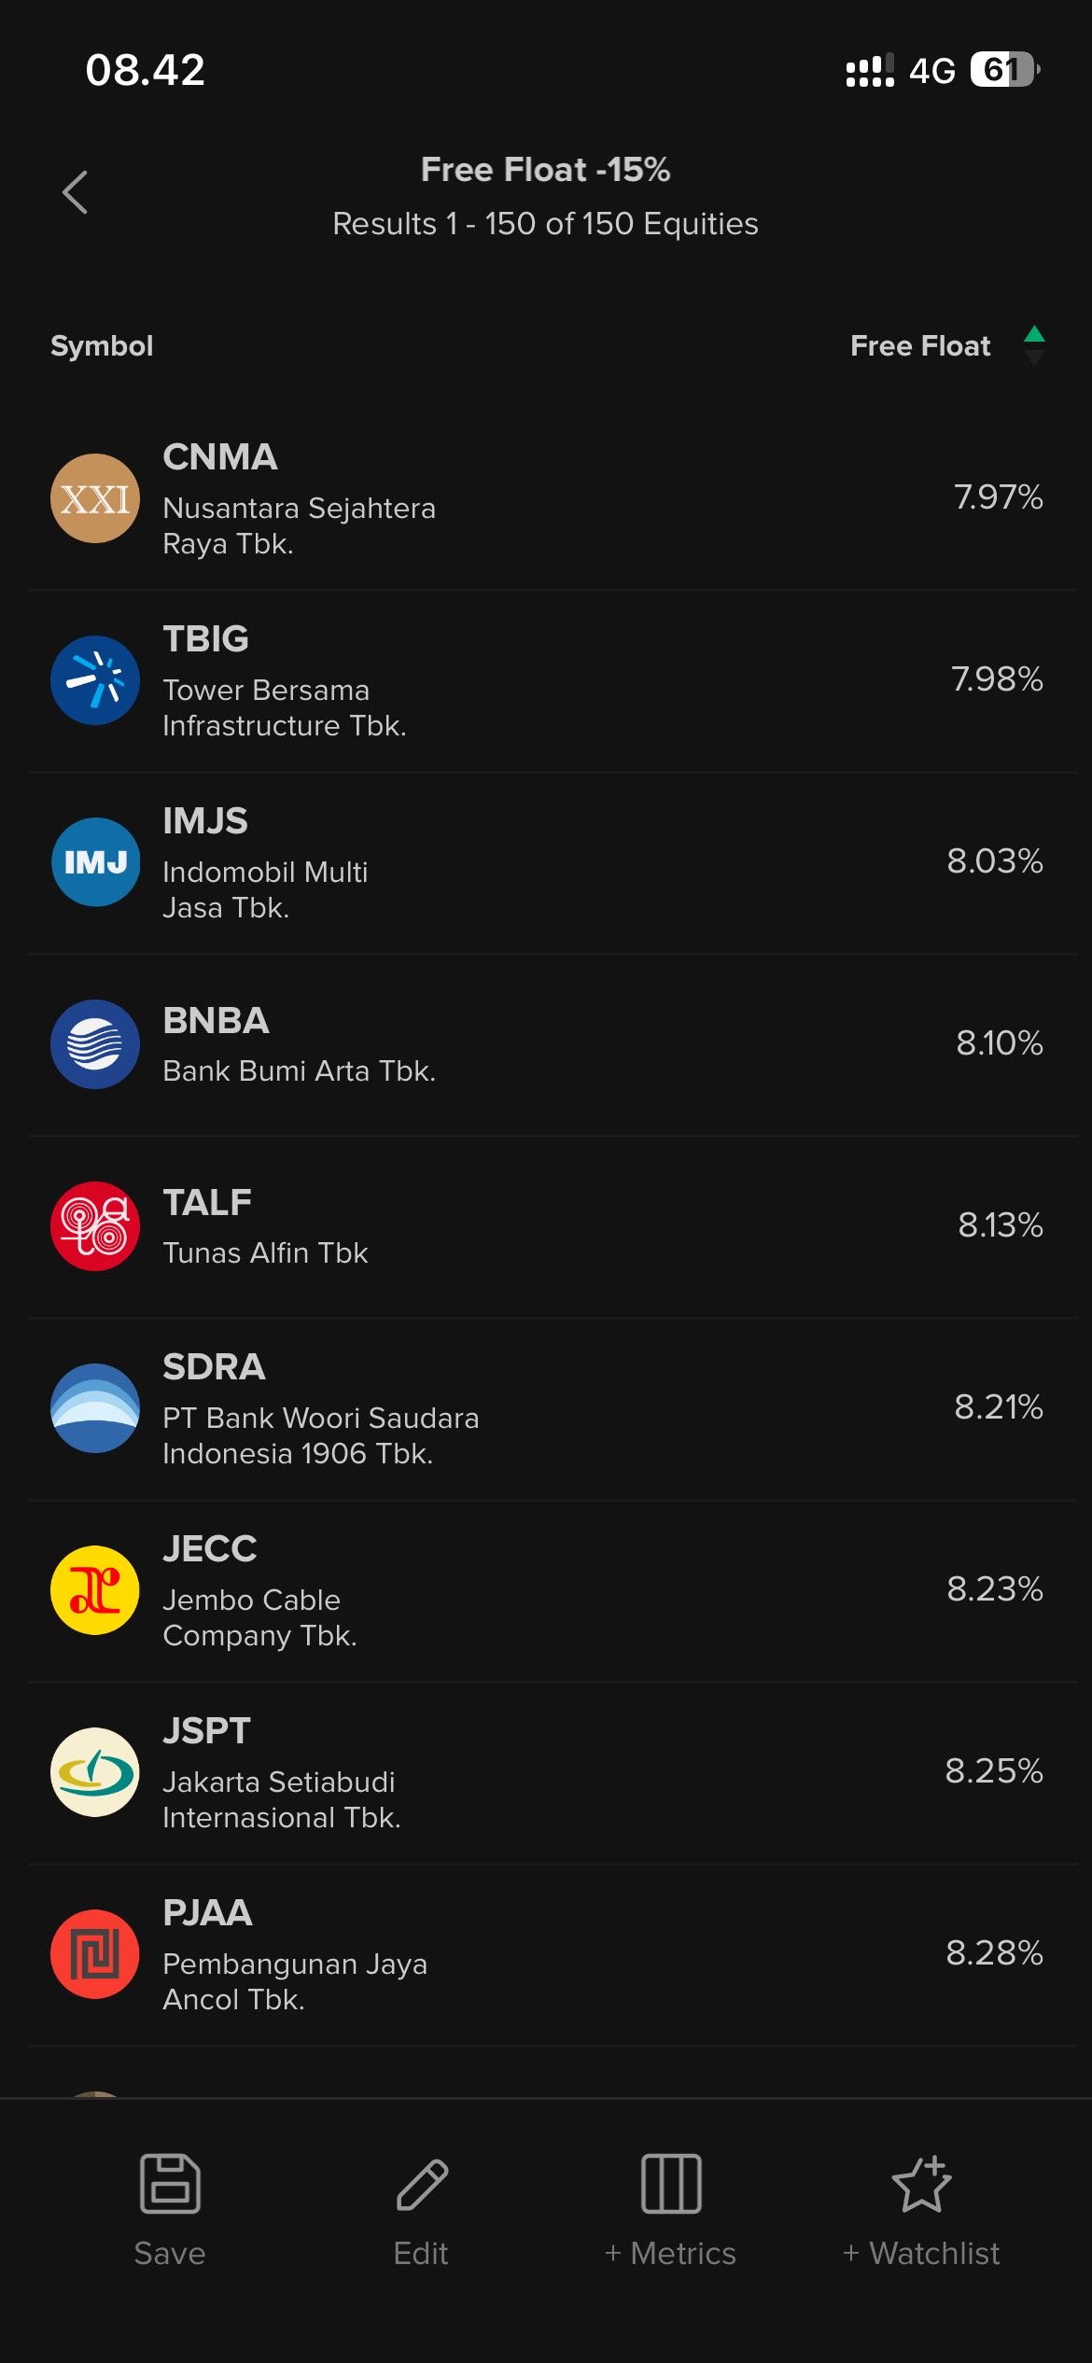Tap the TALF red logo
This screenshot has height=2363, width=1092.
(95, 1226)
